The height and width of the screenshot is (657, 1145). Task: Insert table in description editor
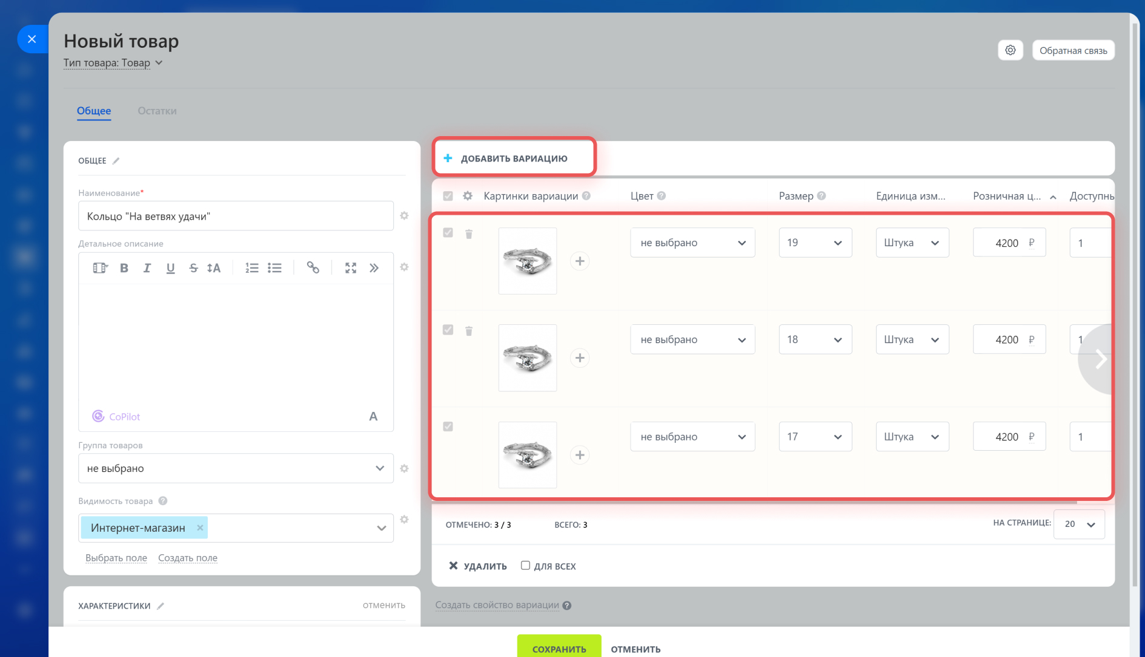tap(100, 268)
